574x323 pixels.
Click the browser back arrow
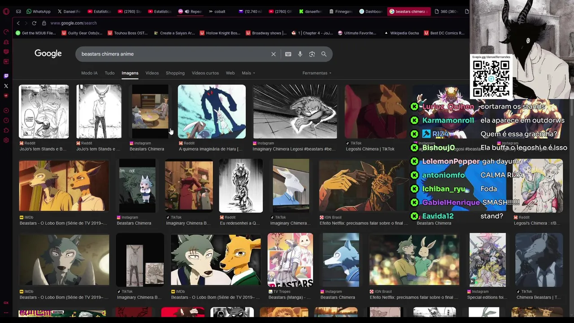click(x=18, y=23)
